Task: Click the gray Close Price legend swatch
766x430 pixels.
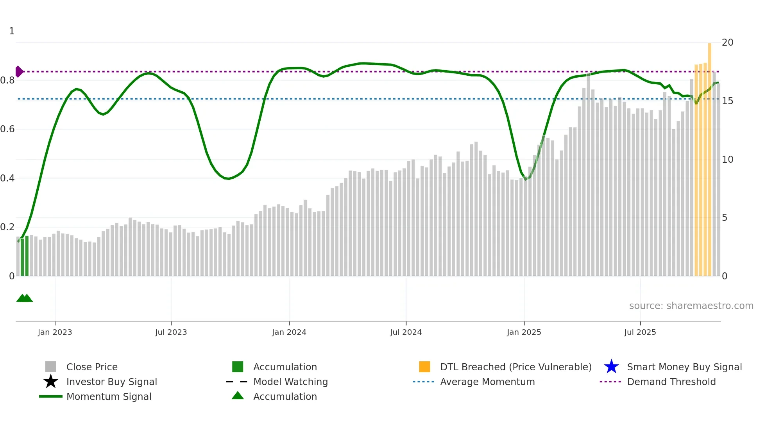Action: point(51,367)
